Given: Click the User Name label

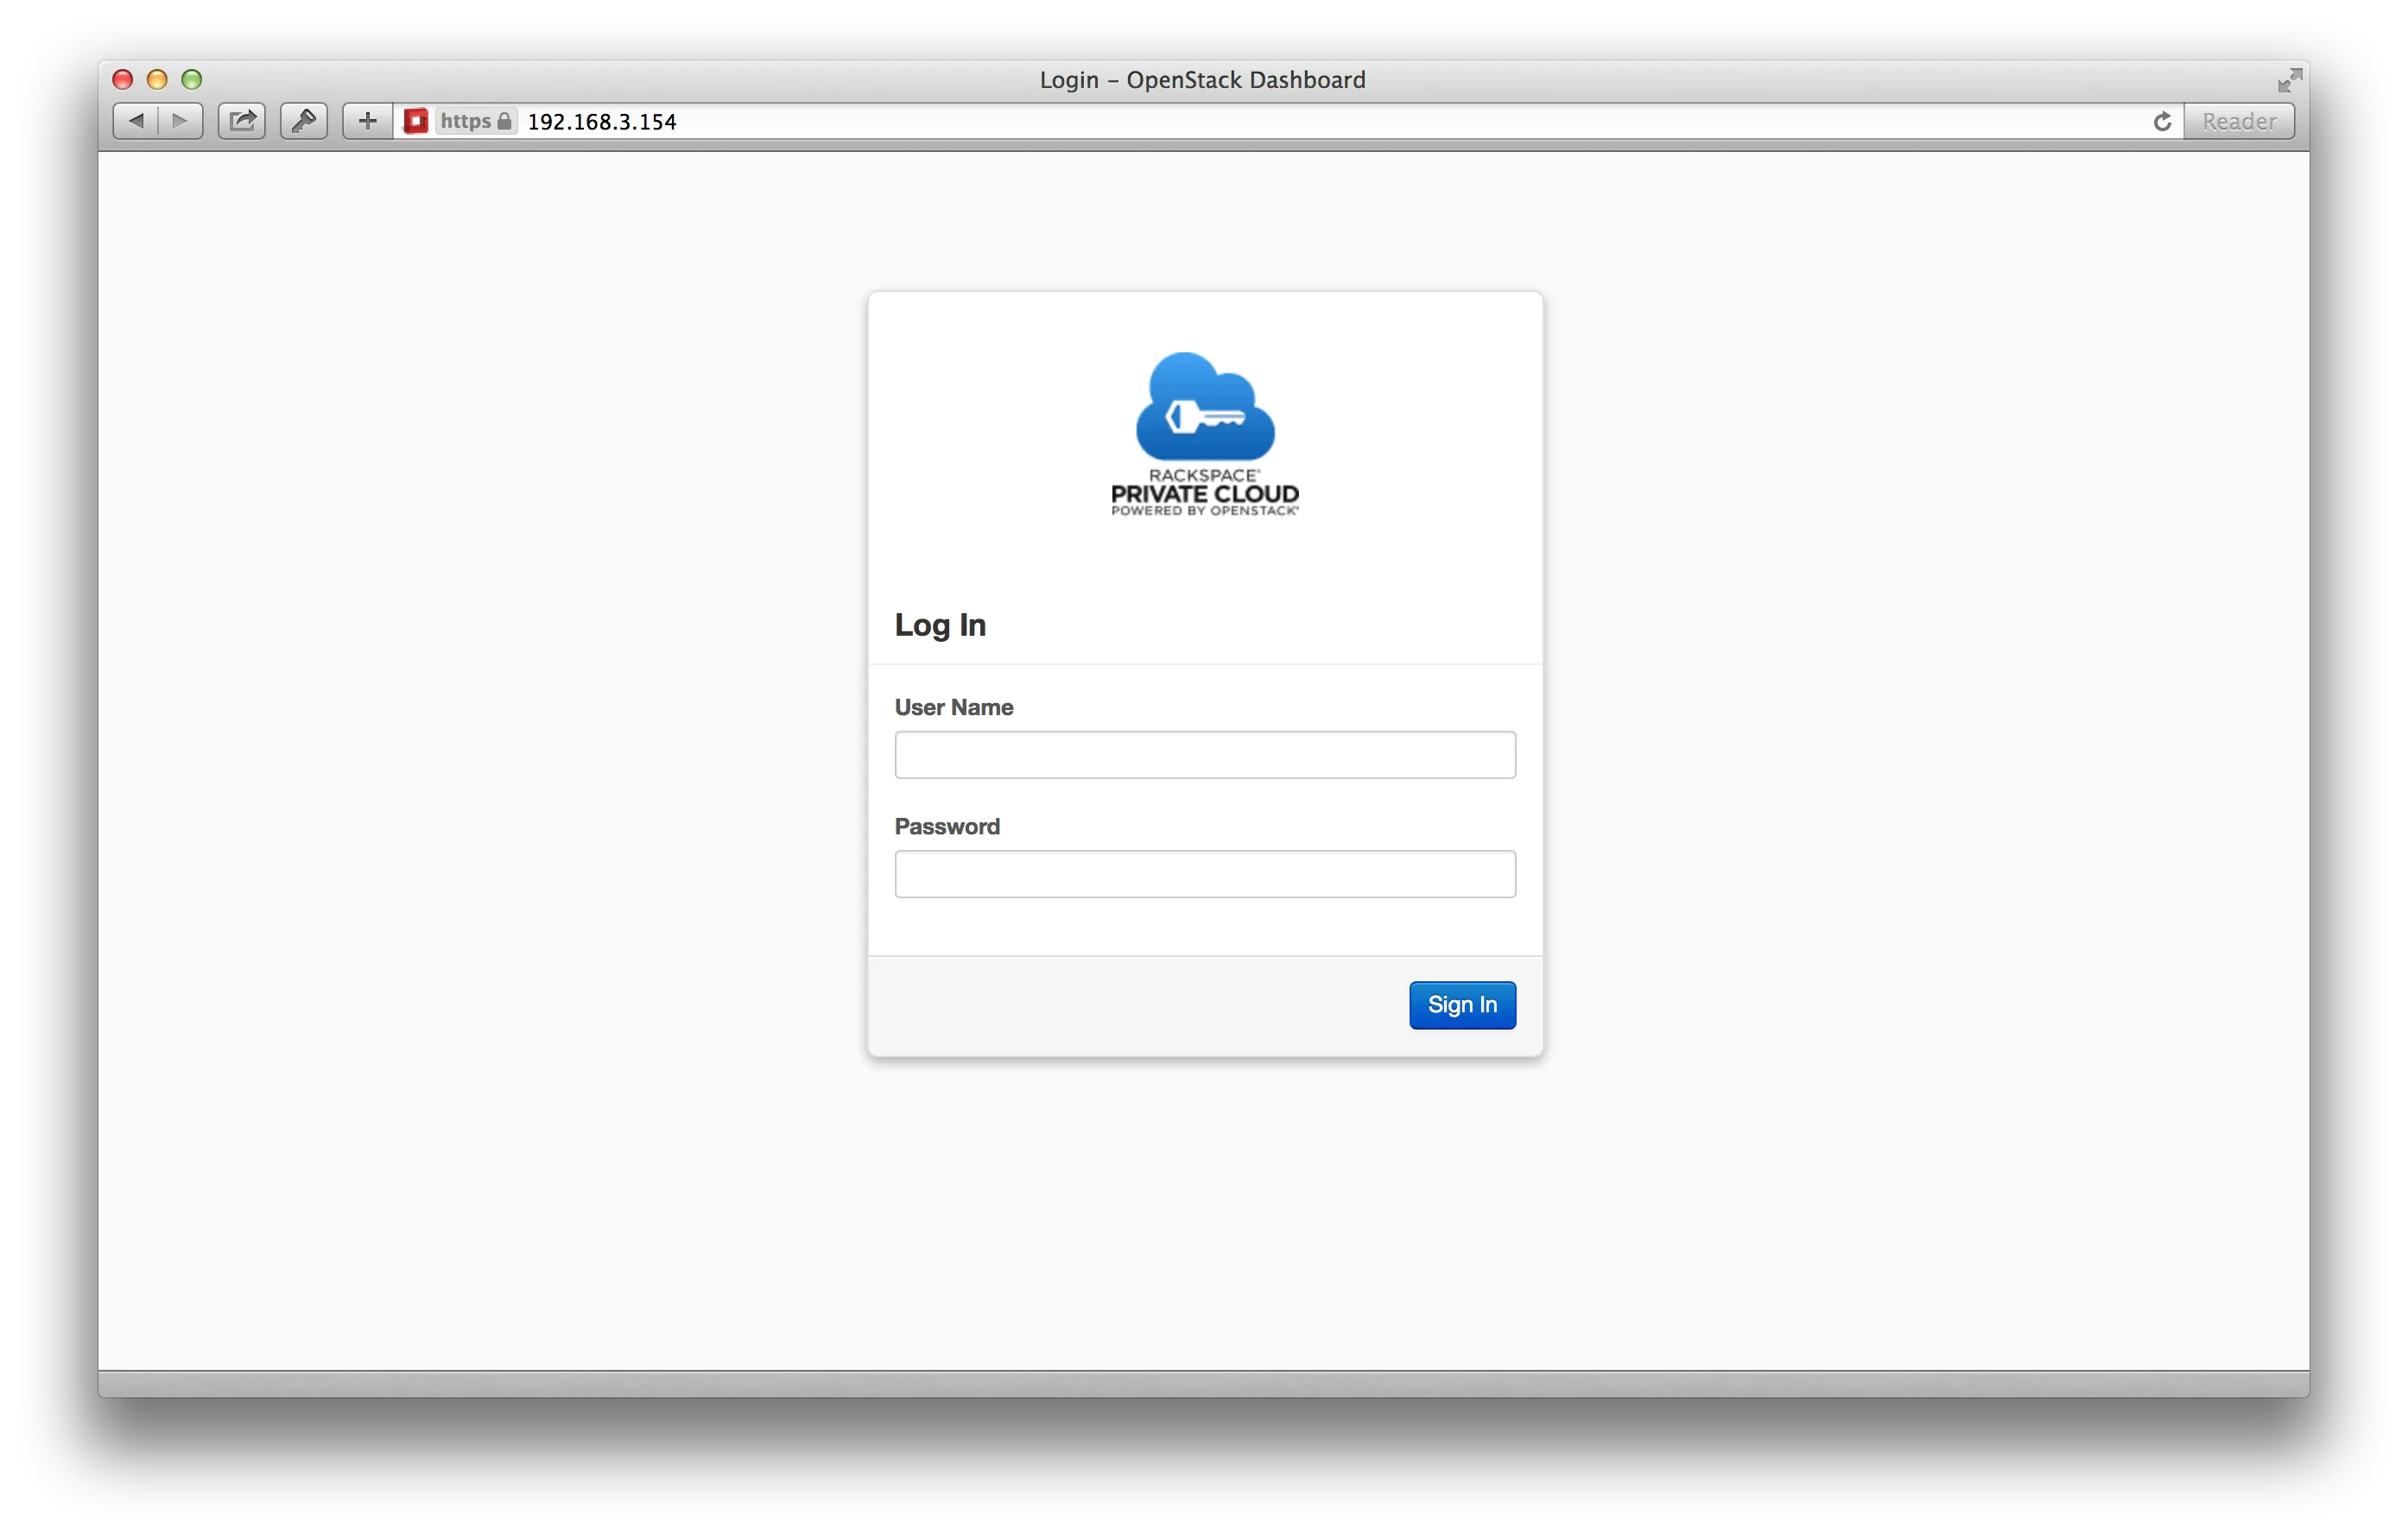Looking at the screenshot, I should pyautogui.click(x=954, y=707).
